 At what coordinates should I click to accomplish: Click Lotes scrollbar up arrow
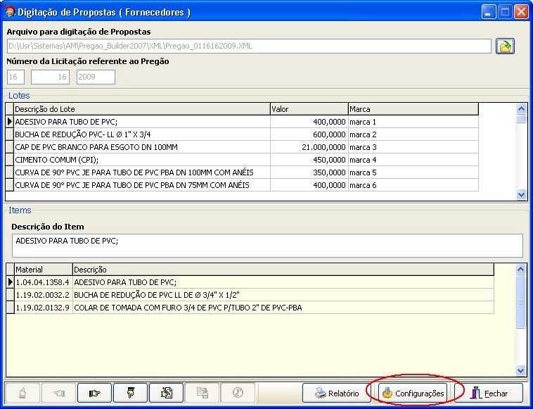point(521,108)
